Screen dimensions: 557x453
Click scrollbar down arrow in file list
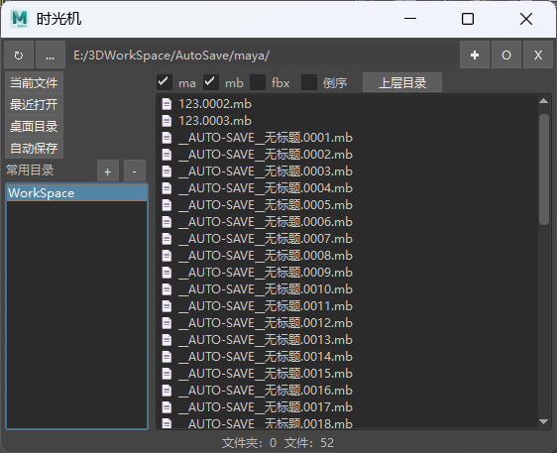pos(543,421)
